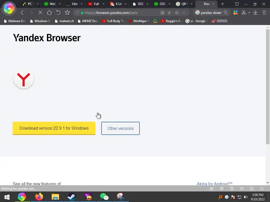
Task: Click the rocket accelerator status icon
Action: click(x=212, y=189)
